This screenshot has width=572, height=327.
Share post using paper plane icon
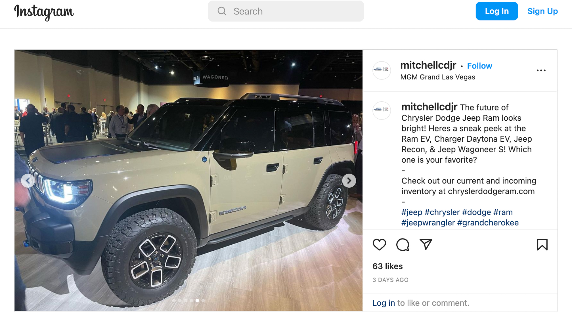[x=426, y=244]
